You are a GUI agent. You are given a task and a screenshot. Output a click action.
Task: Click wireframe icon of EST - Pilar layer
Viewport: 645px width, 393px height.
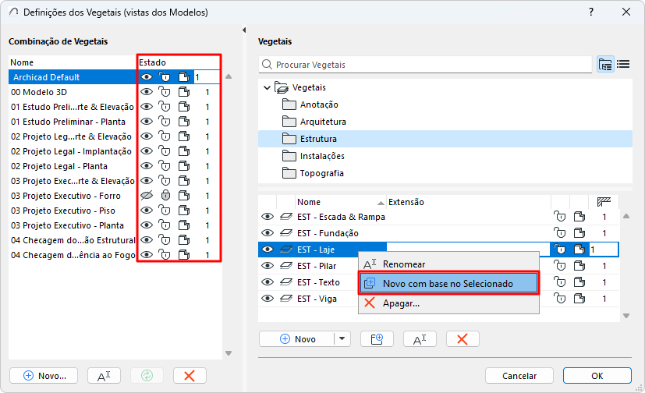coord(579,266)
